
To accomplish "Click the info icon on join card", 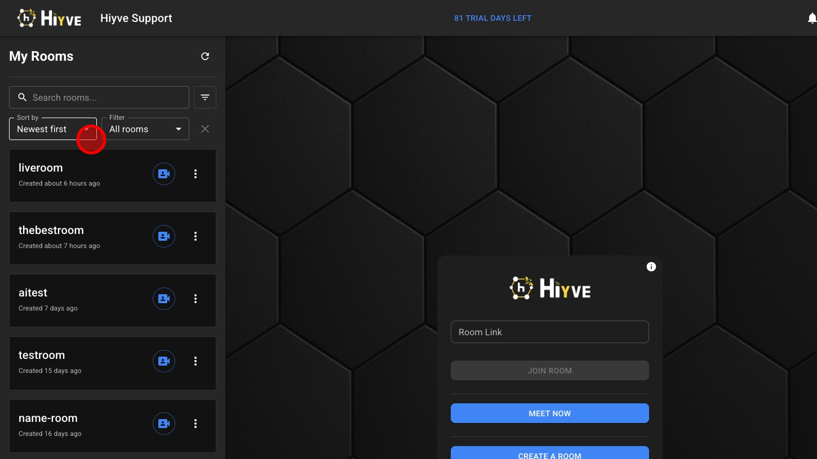I will 651,267.
